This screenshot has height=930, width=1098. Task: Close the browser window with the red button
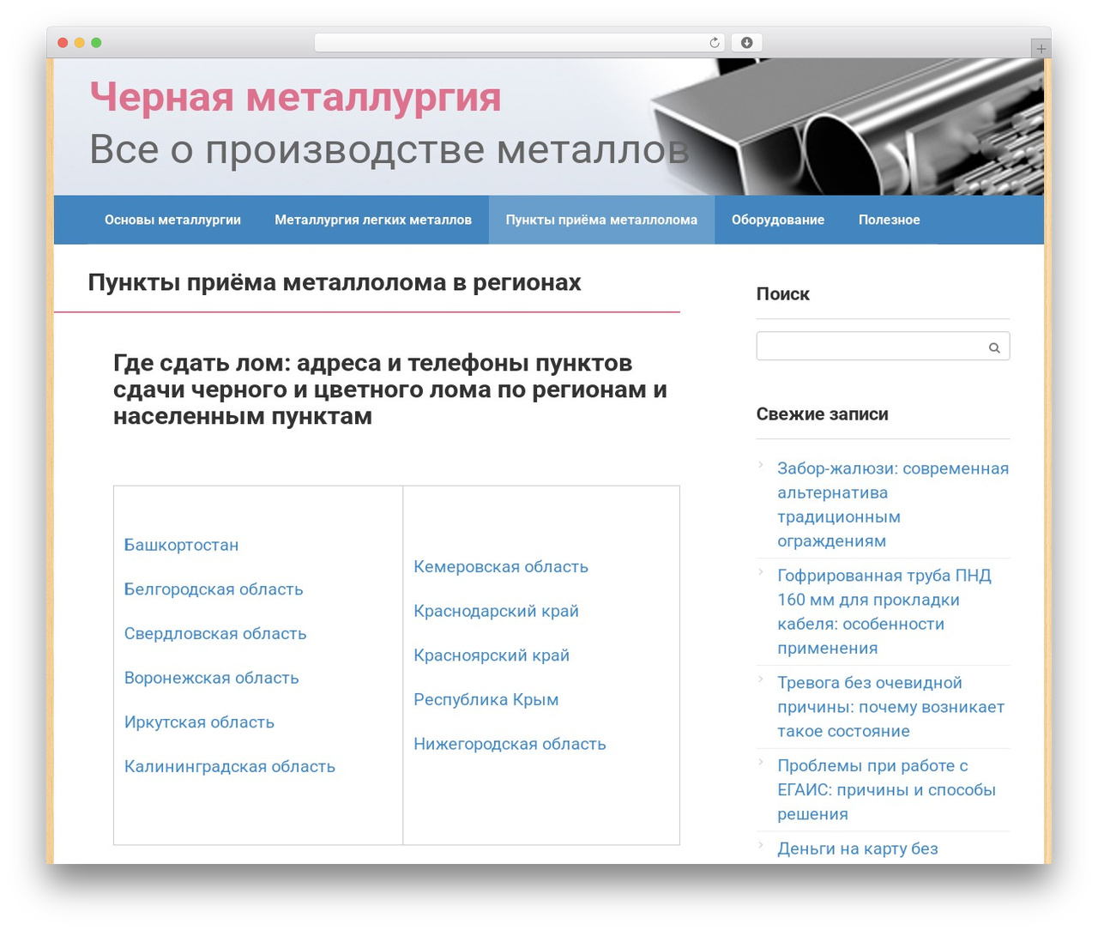pos(63,43)
